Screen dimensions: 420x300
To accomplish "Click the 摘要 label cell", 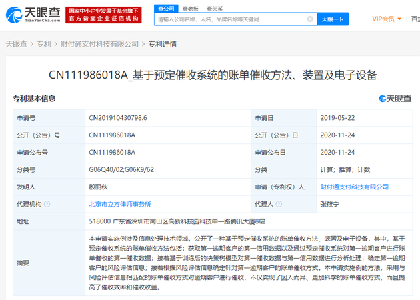I will pos(49,263).
